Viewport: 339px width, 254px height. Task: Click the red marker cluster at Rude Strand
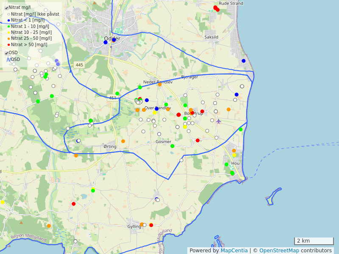216,8
